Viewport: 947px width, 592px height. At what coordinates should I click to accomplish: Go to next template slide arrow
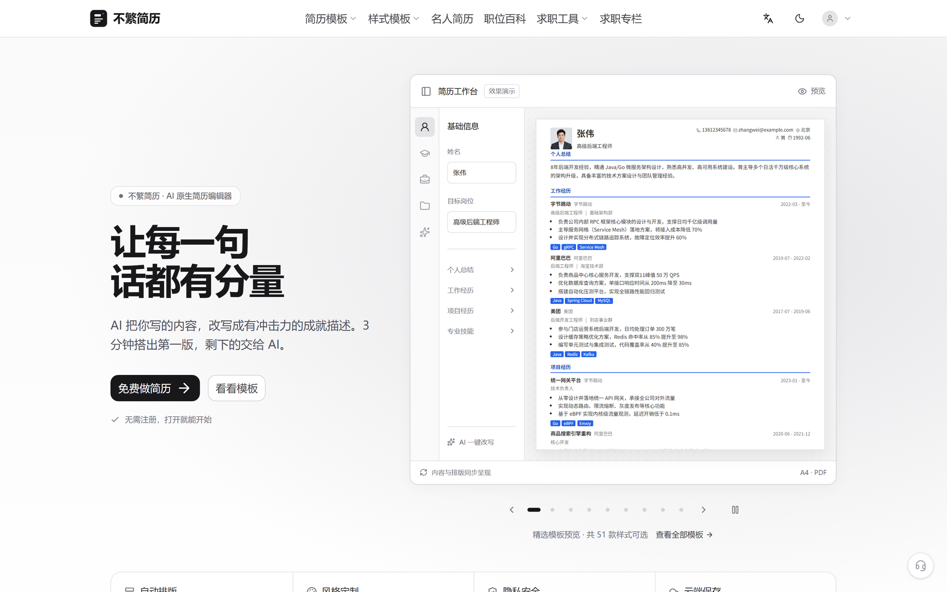[703, 510]
